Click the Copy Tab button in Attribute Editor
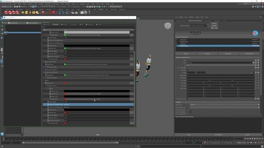264x148 pixels. coord(247,135)
